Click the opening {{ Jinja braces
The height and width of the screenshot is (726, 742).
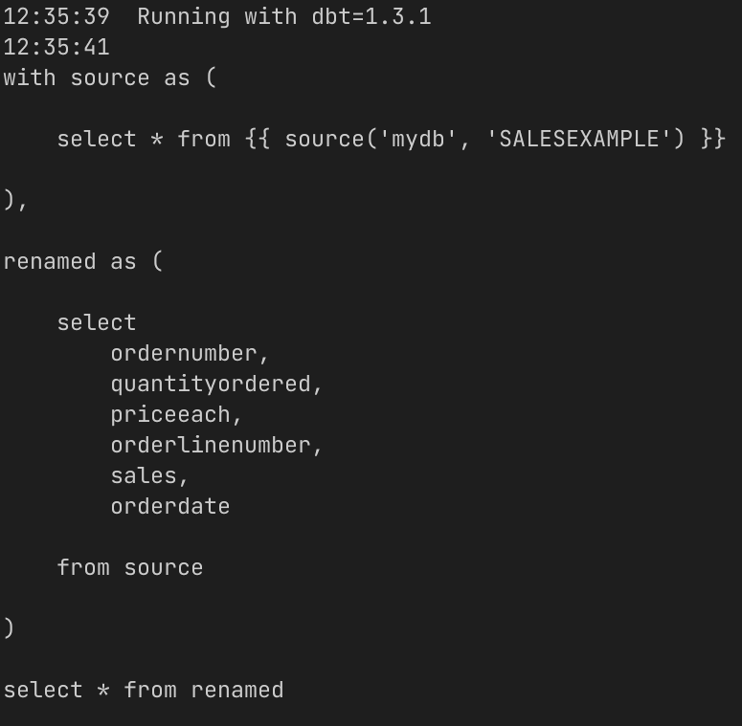tap(258, 140)
